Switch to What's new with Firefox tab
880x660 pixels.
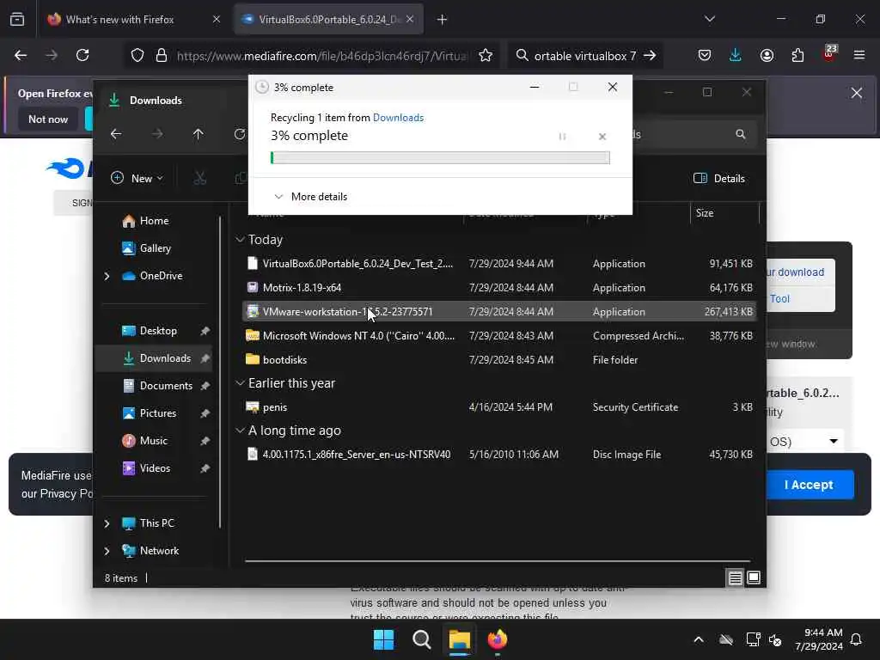[134, 20]
